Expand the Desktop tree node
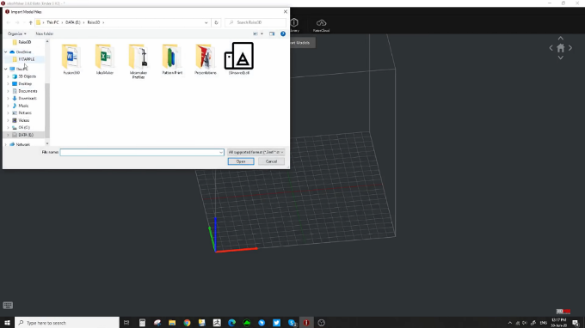Viewport: 585px width, 328px height. click(x=9, y=84)
